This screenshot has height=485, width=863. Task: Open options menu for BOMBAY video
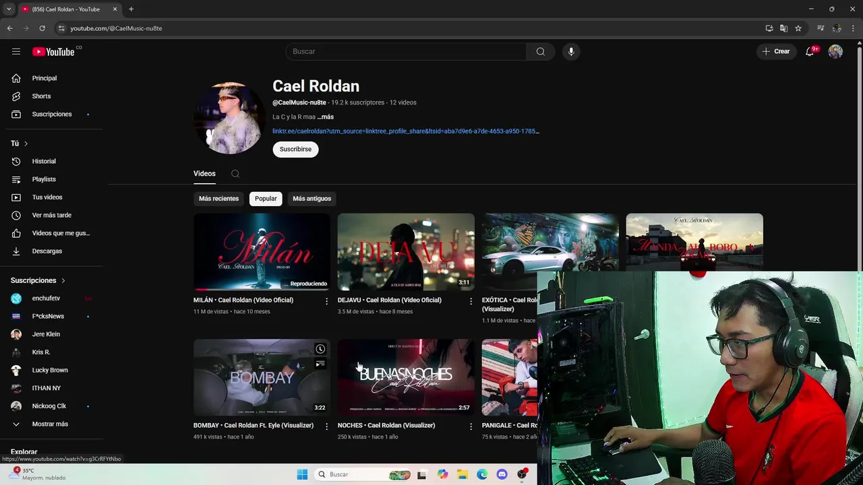[x=327, y=426]
